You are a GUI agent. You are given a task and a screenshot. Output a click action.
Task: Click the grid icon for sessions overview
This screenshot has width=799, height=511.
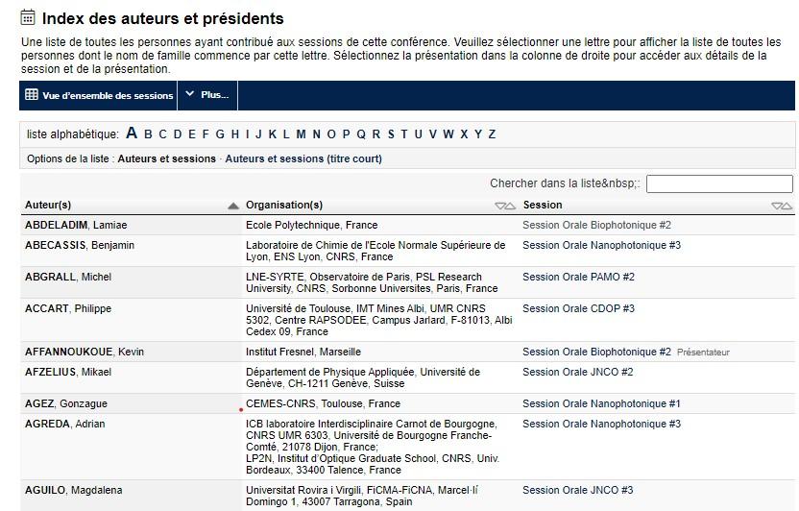tap(32, 95)
